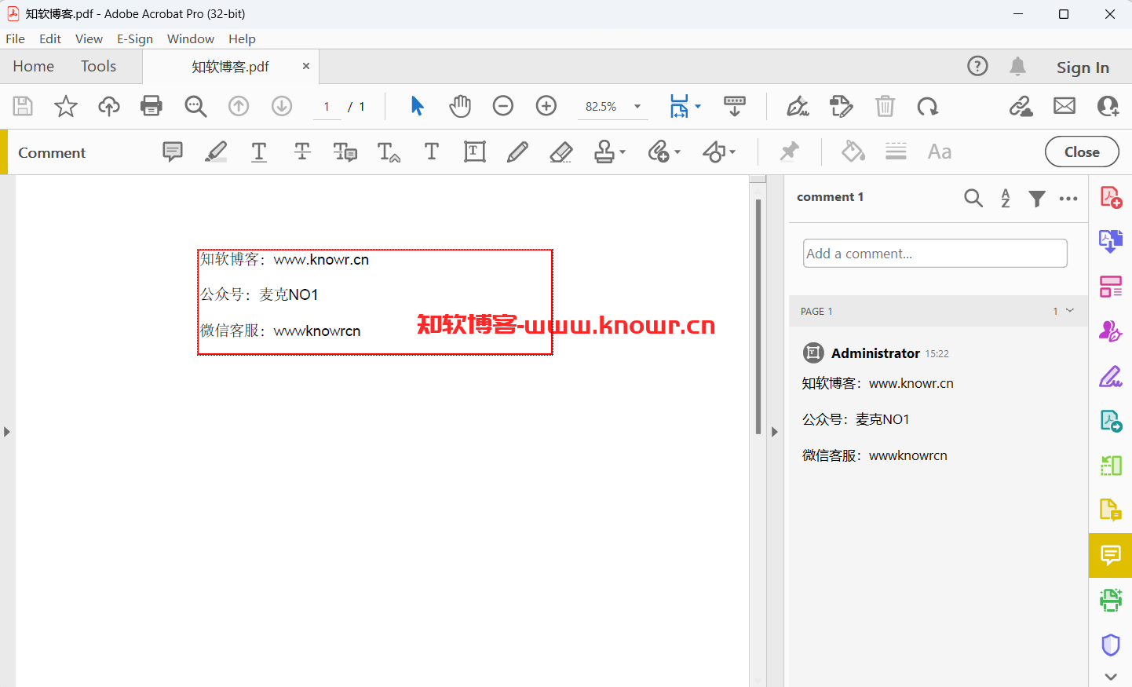1132x687 pixels.
Task: Open the Find text magnifier
Action: (195, 106)
